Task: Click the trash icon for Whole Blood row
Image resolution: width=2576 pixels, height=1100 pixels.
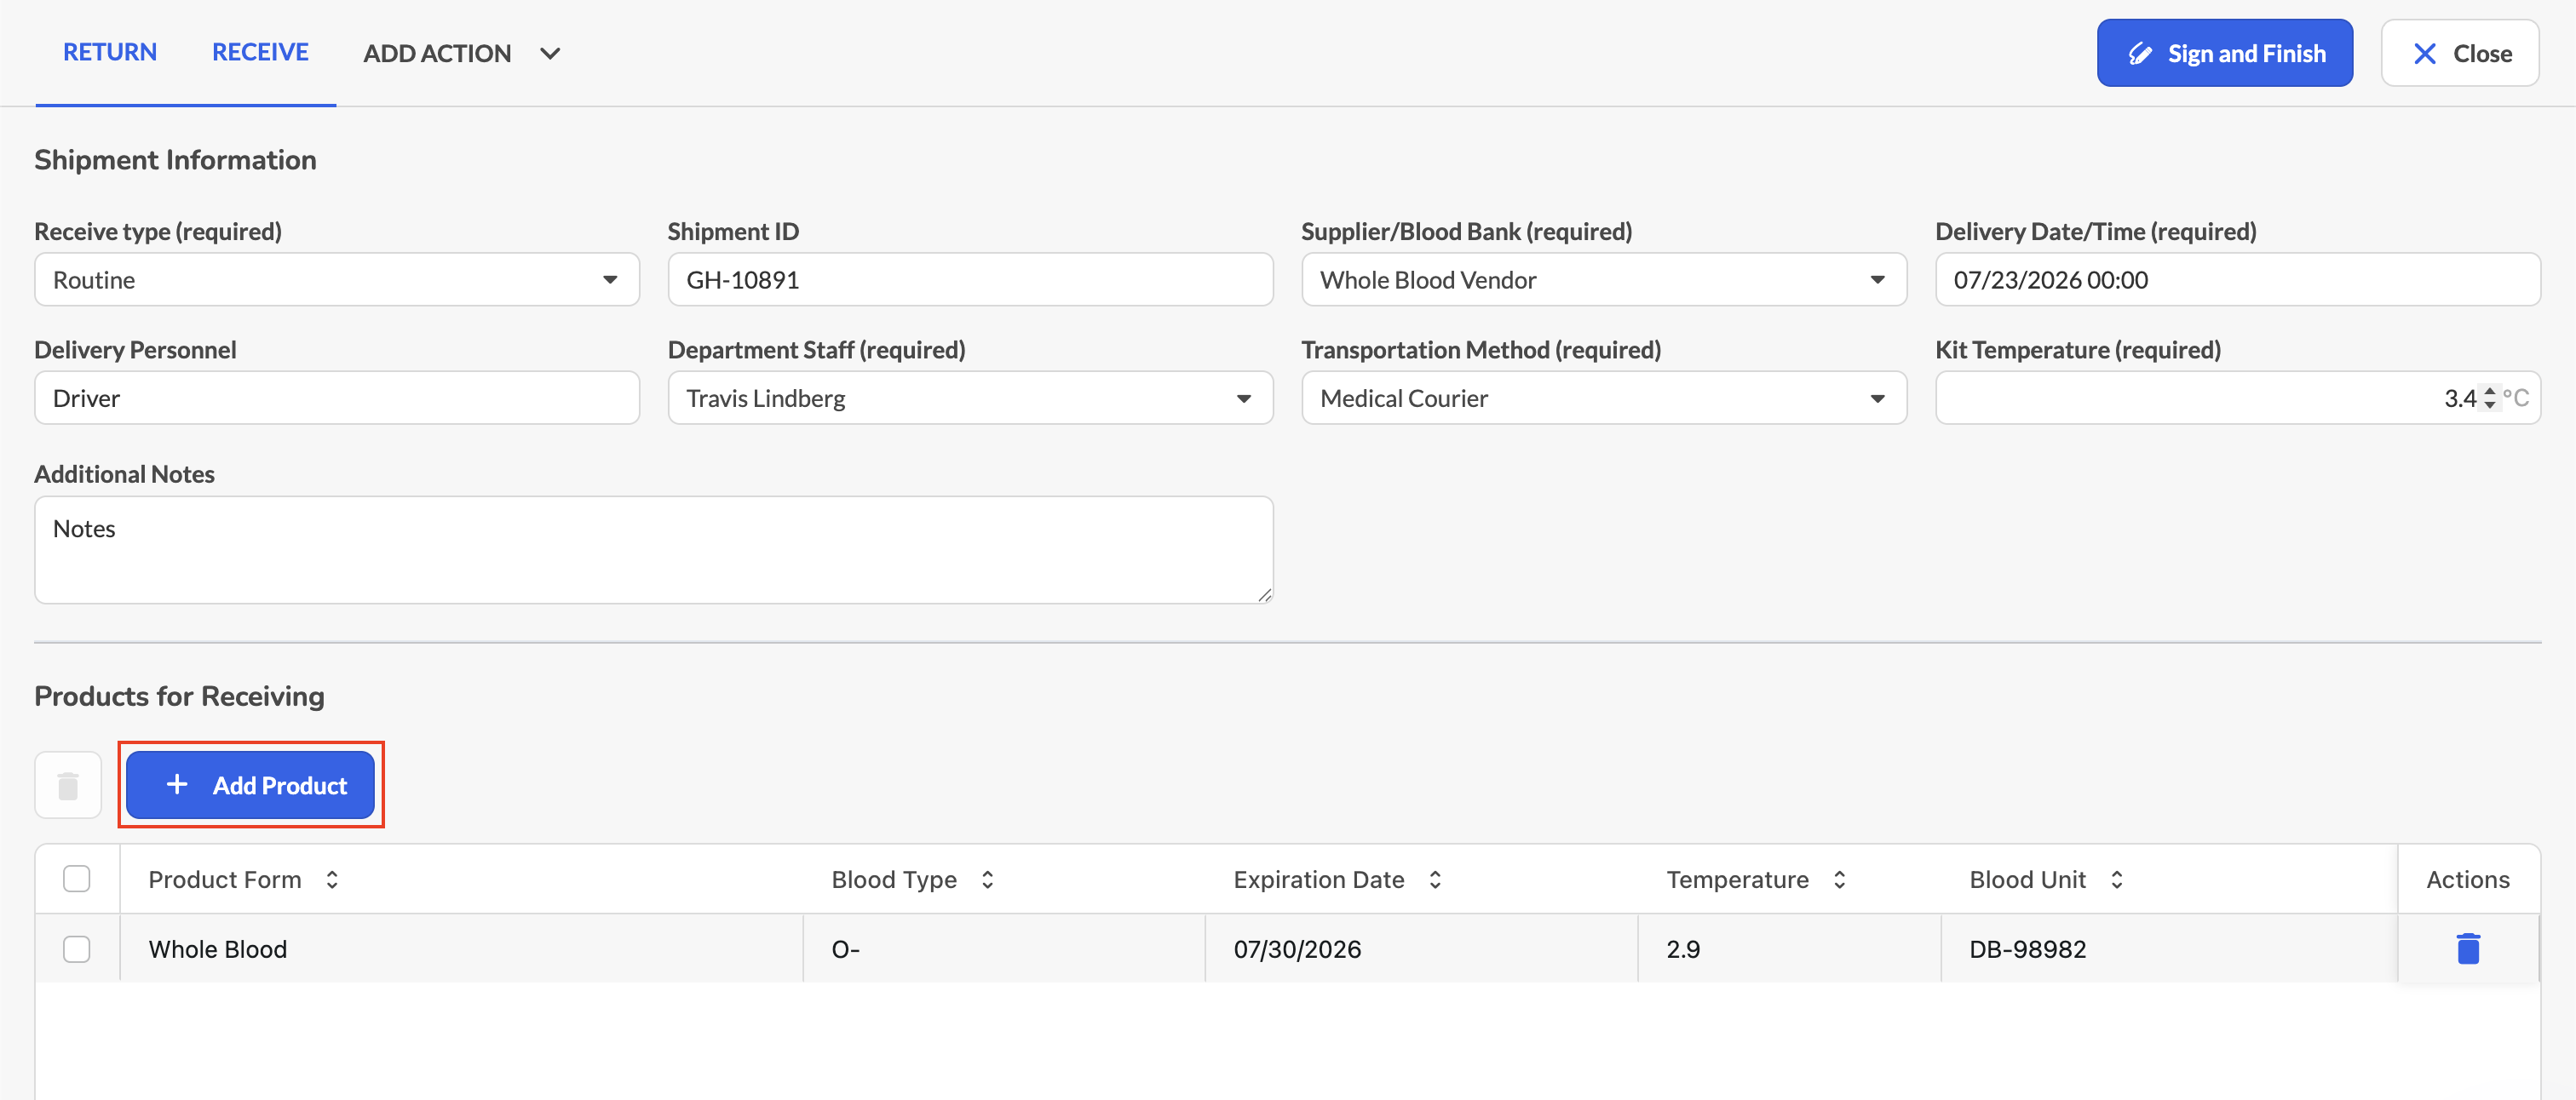Action: coord(2467,948)
